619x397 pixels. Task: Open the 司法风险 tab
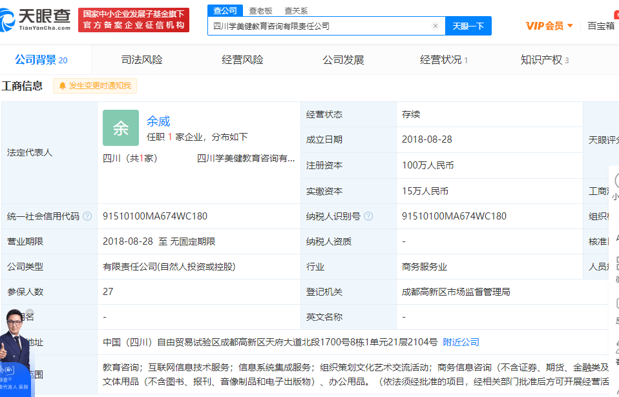tap(142, 60)
